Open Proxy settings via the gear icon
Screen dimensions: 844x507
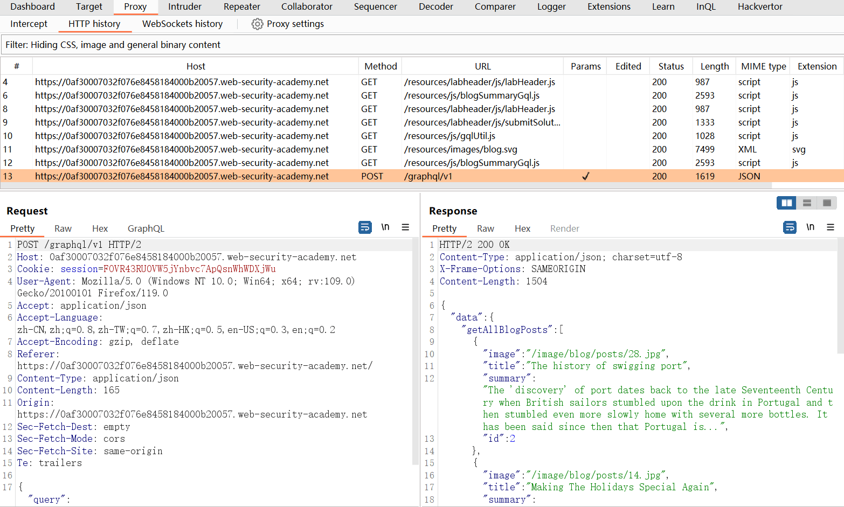click(x=258, y=24)
